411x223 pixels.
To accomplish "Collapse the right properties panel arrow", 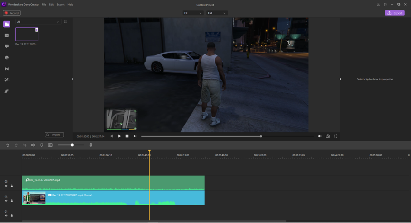I will (340, 79).
